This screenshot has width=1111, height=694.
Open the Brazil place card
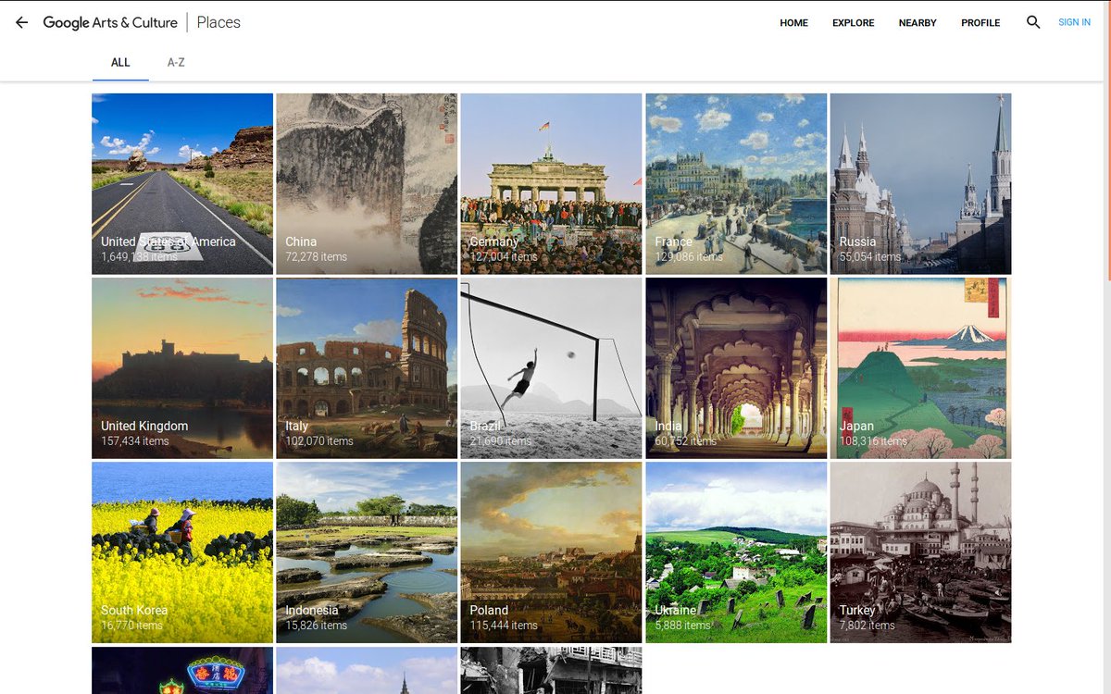551,368
